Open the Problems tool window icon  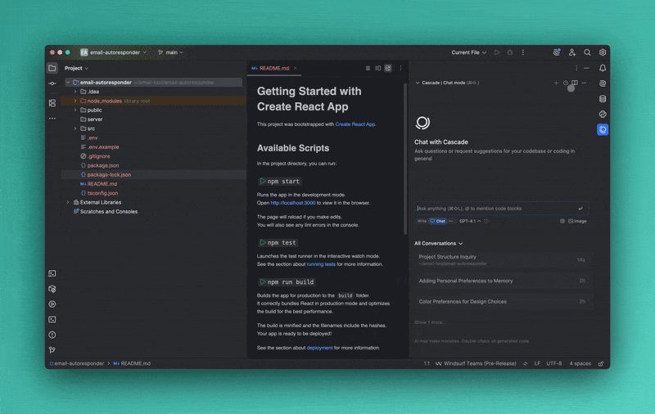tap(52, 335)
